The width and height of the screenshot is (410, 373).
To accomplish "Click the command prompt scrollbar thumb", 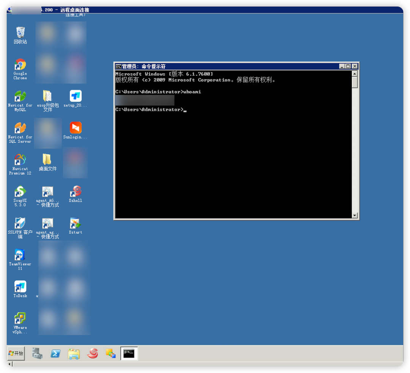I will [x=355, y=82].
